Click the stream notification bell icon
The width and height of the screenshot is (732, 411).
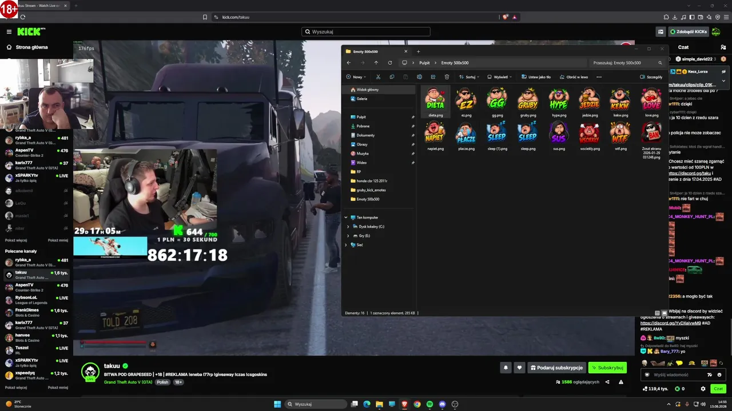(506, 368)
